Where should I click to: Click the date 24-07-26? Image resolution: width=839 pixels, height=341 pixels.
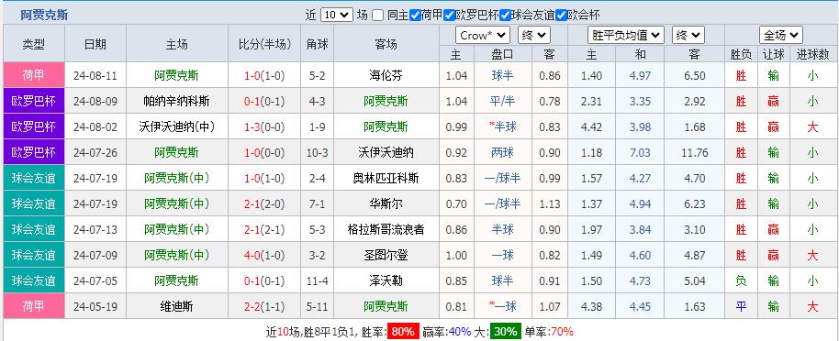click(95, 152)
